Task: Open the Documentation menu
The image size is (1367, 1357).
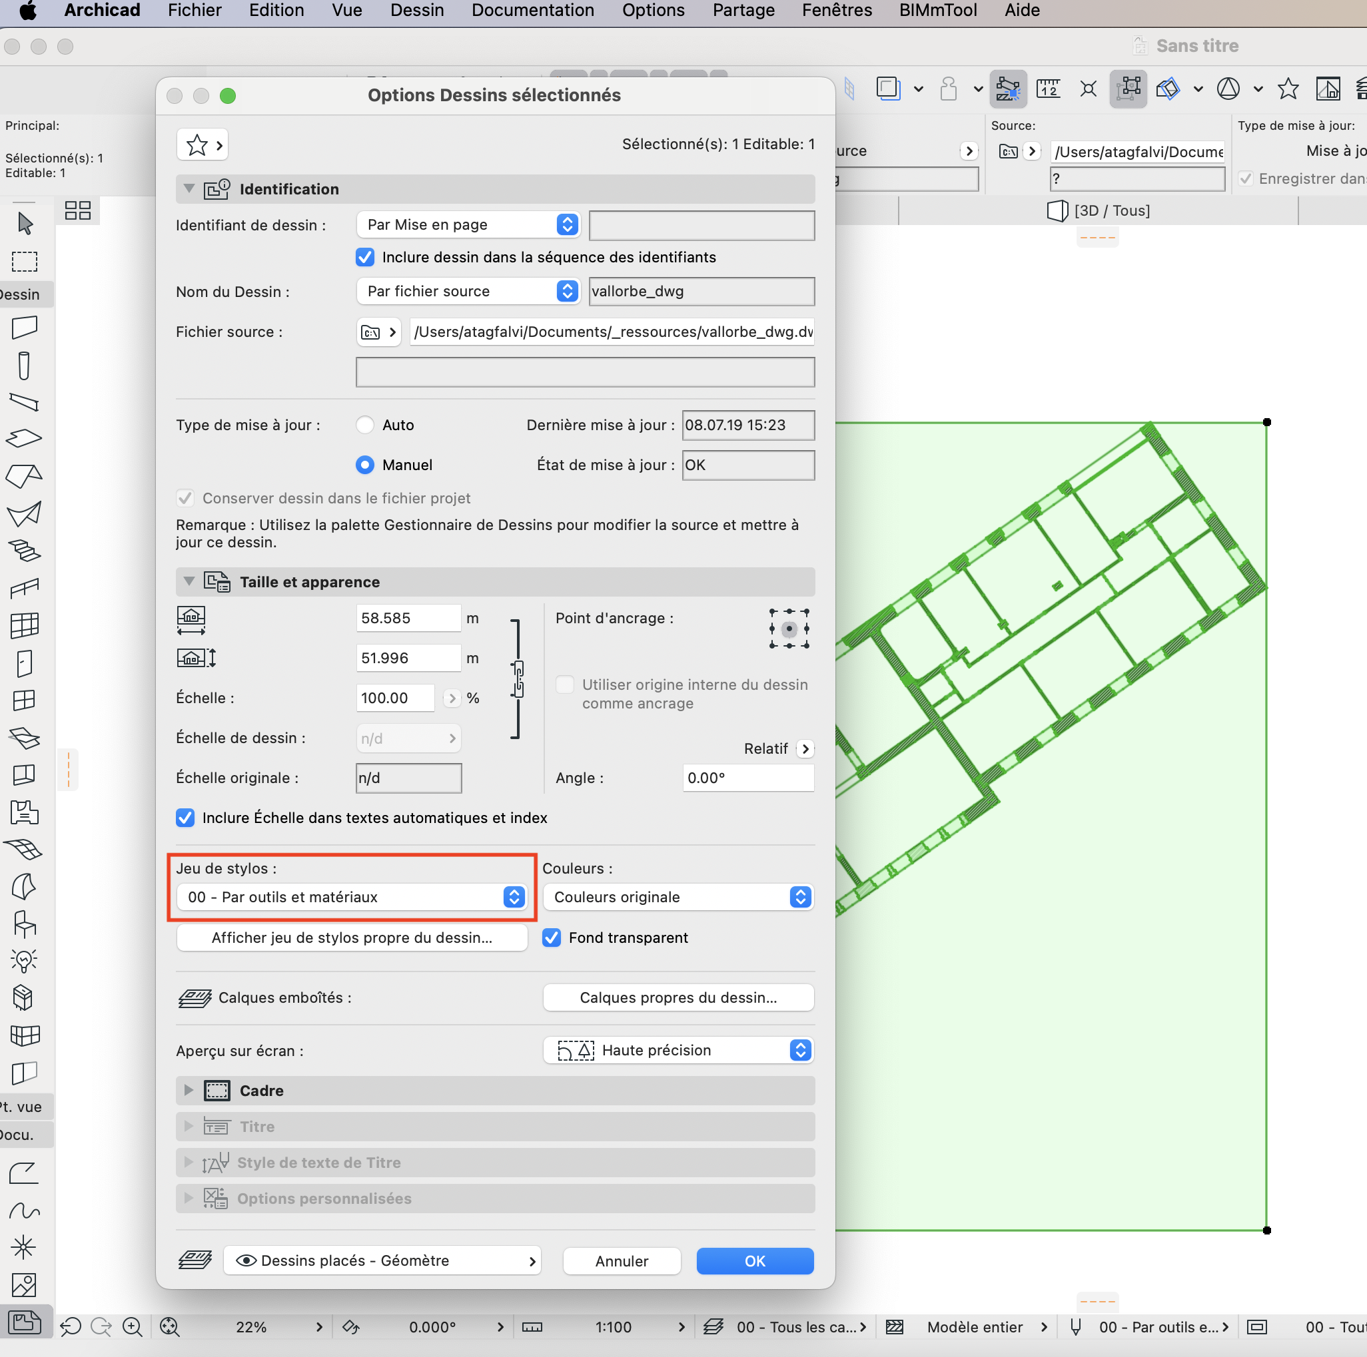Action: [533, 11]
